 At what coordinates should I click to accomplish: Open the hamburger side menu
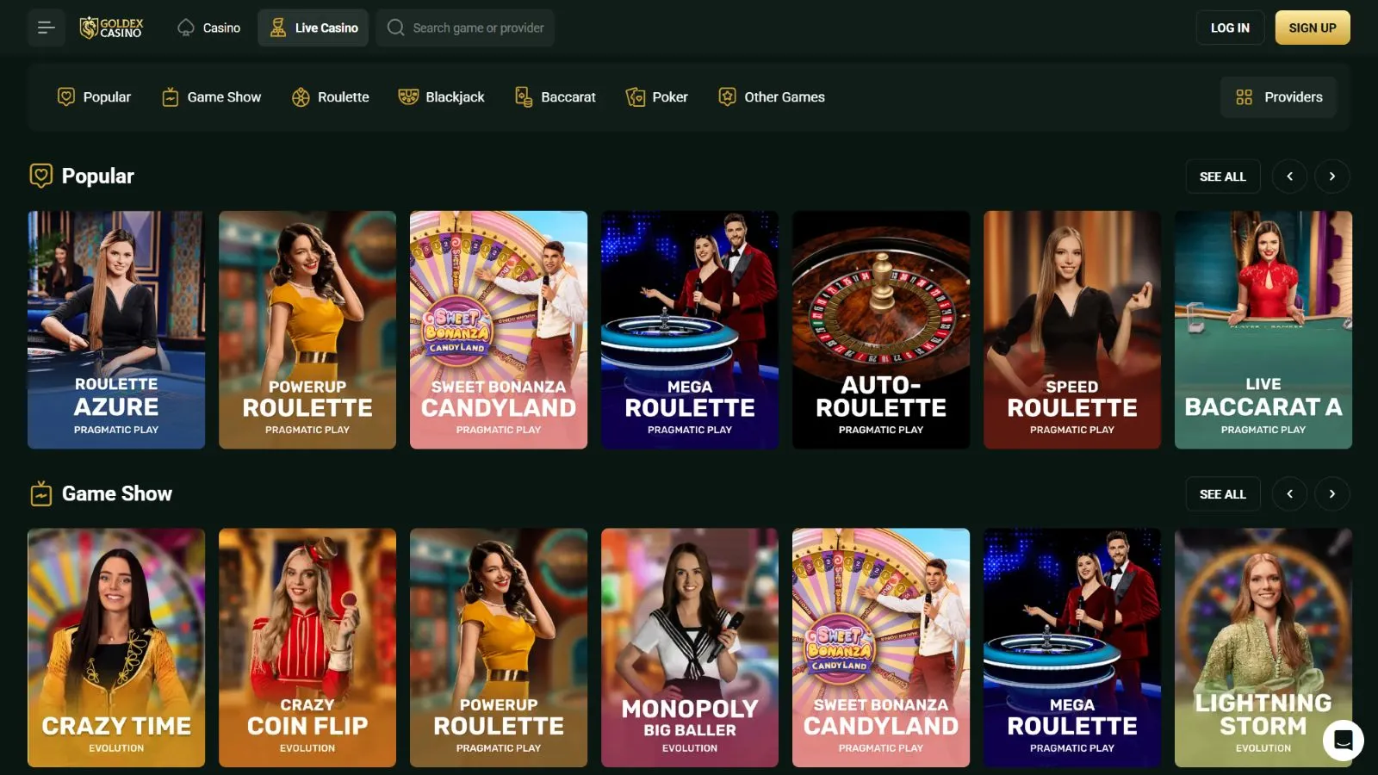(47, 28)
